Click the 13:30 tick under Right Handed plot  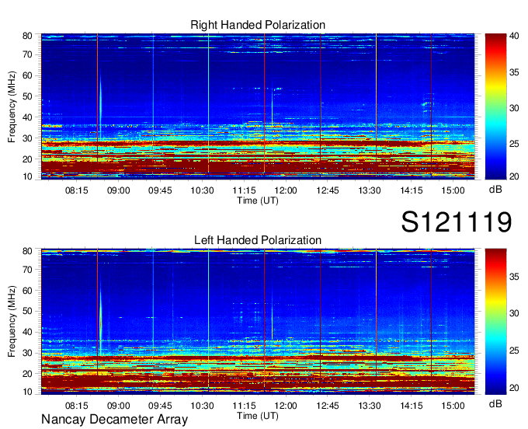coord(370,190)
